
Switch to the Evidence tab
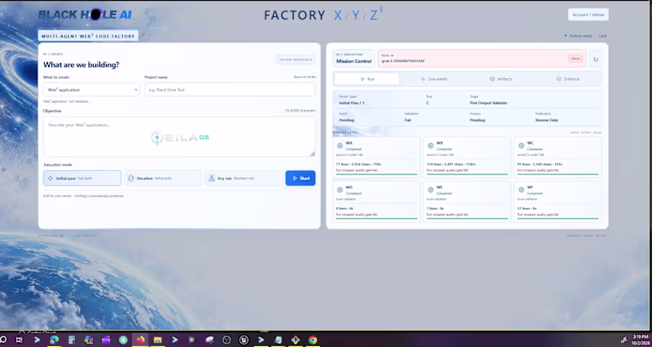point(567,79)
